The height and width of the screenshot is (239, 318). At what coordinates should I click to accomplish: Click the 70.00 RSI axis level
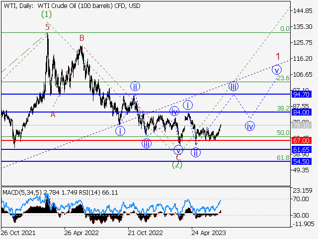pyautogui.click(x=301, y=199)
